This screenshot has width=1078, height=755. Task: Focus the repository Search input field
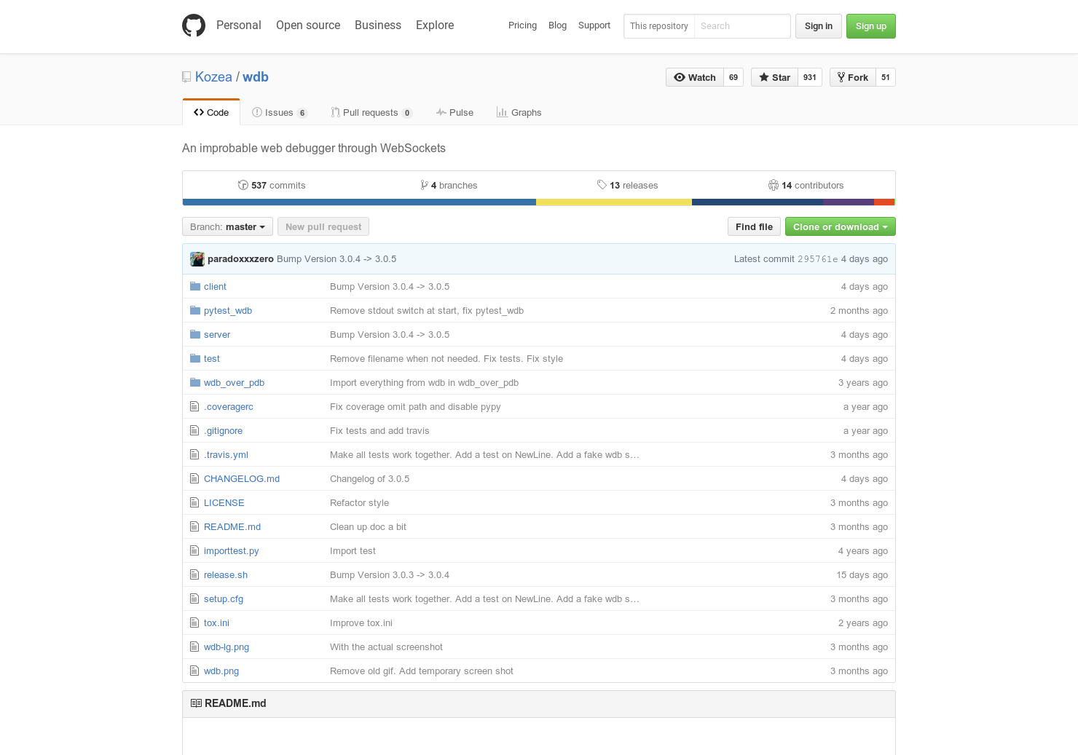click(x=742, y=26)
